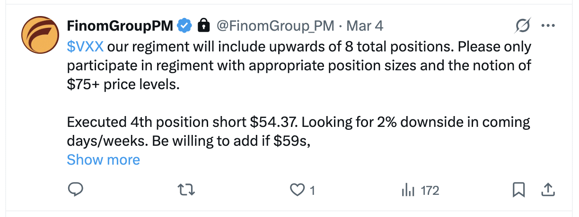Click the protected account padlock icon
Image resolution: width=579 pixels, height=217 pixels.
(203, 25)
